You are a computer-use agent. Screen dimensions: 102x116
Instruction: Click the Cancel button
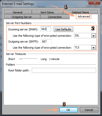pos(89,110)
